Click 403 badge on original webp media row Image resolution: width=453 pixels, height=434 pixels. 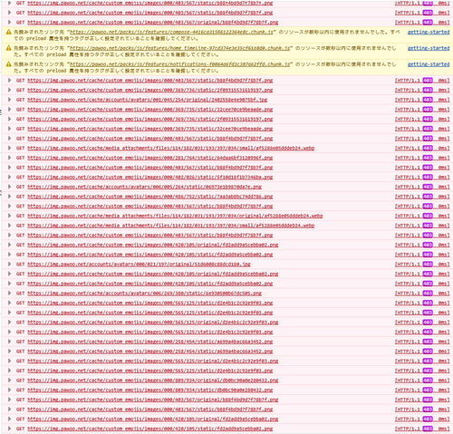pyautogui.click(x=428, y=216)
